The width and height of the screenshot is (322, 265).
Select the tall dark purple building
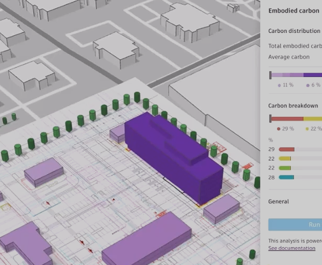[x=173, y=157]
